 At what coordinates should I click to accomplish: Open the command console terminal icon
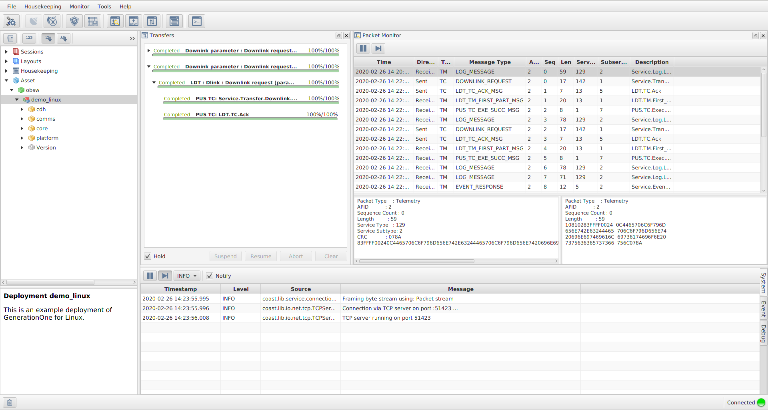pos(197,21)
